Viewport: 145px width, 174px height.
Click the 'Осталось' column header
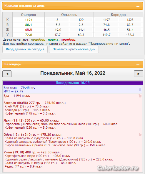pyautogui.click(x=69, y=15)
